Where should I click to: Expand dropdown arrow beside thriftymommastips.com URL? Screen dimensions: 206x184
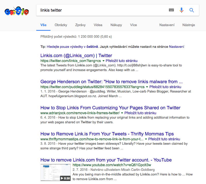[146, 139]
